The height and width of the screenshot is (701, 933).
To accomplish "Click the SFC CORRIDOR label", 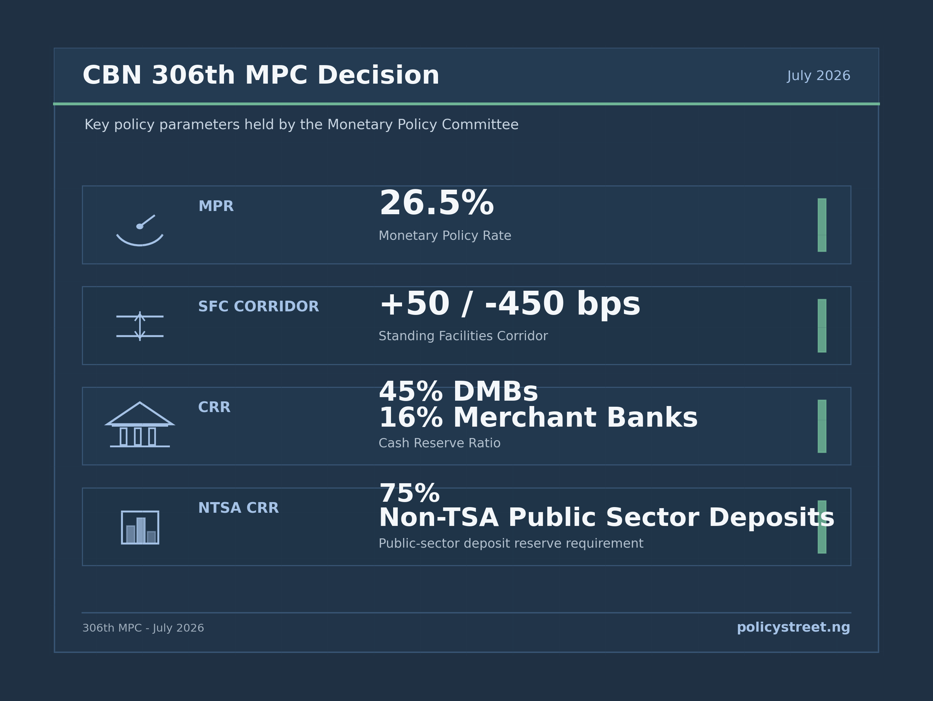I will [259, 306].
